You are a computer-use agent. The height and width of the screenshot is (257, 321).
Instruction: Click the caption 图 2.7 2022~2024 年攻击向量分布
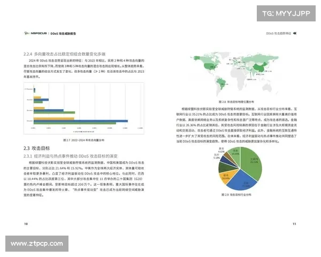tap(84, 140)
